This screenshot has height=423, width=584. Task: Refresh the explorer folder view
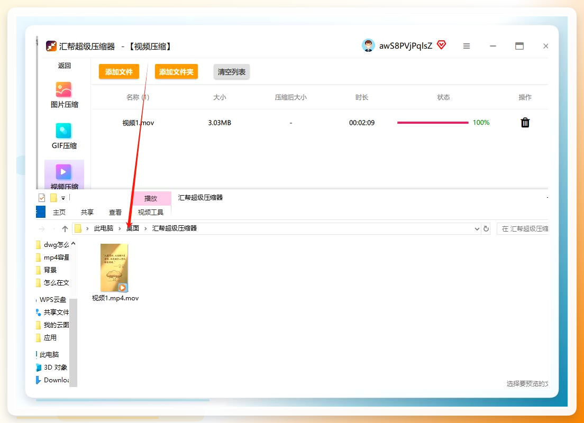[x=486, y=228]
